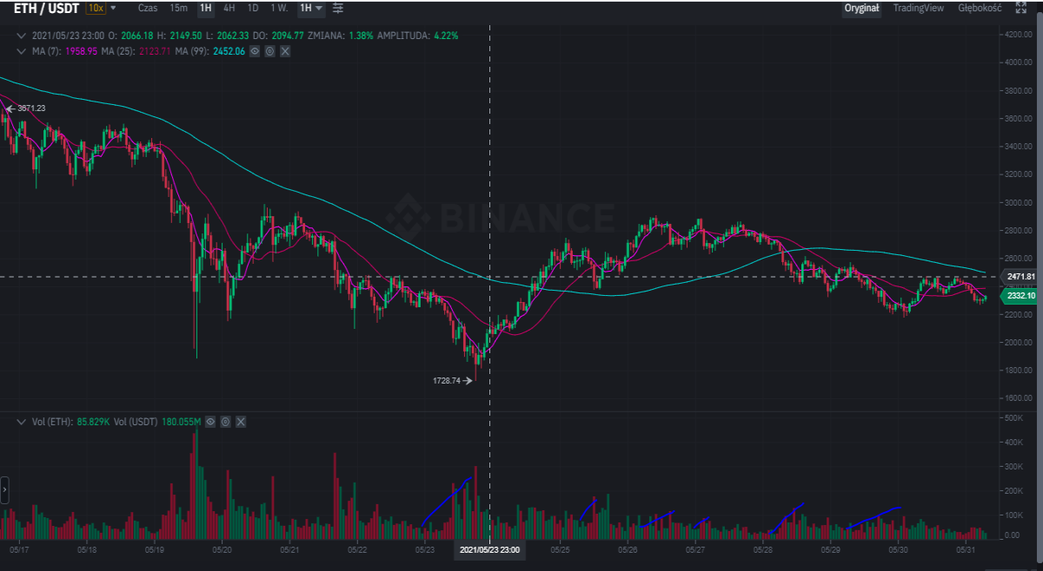Image resolution: width=1043 pixels, height=571 pixels.
Task: Switch to Oryginał chart view
Action: (x=862, y=9)
